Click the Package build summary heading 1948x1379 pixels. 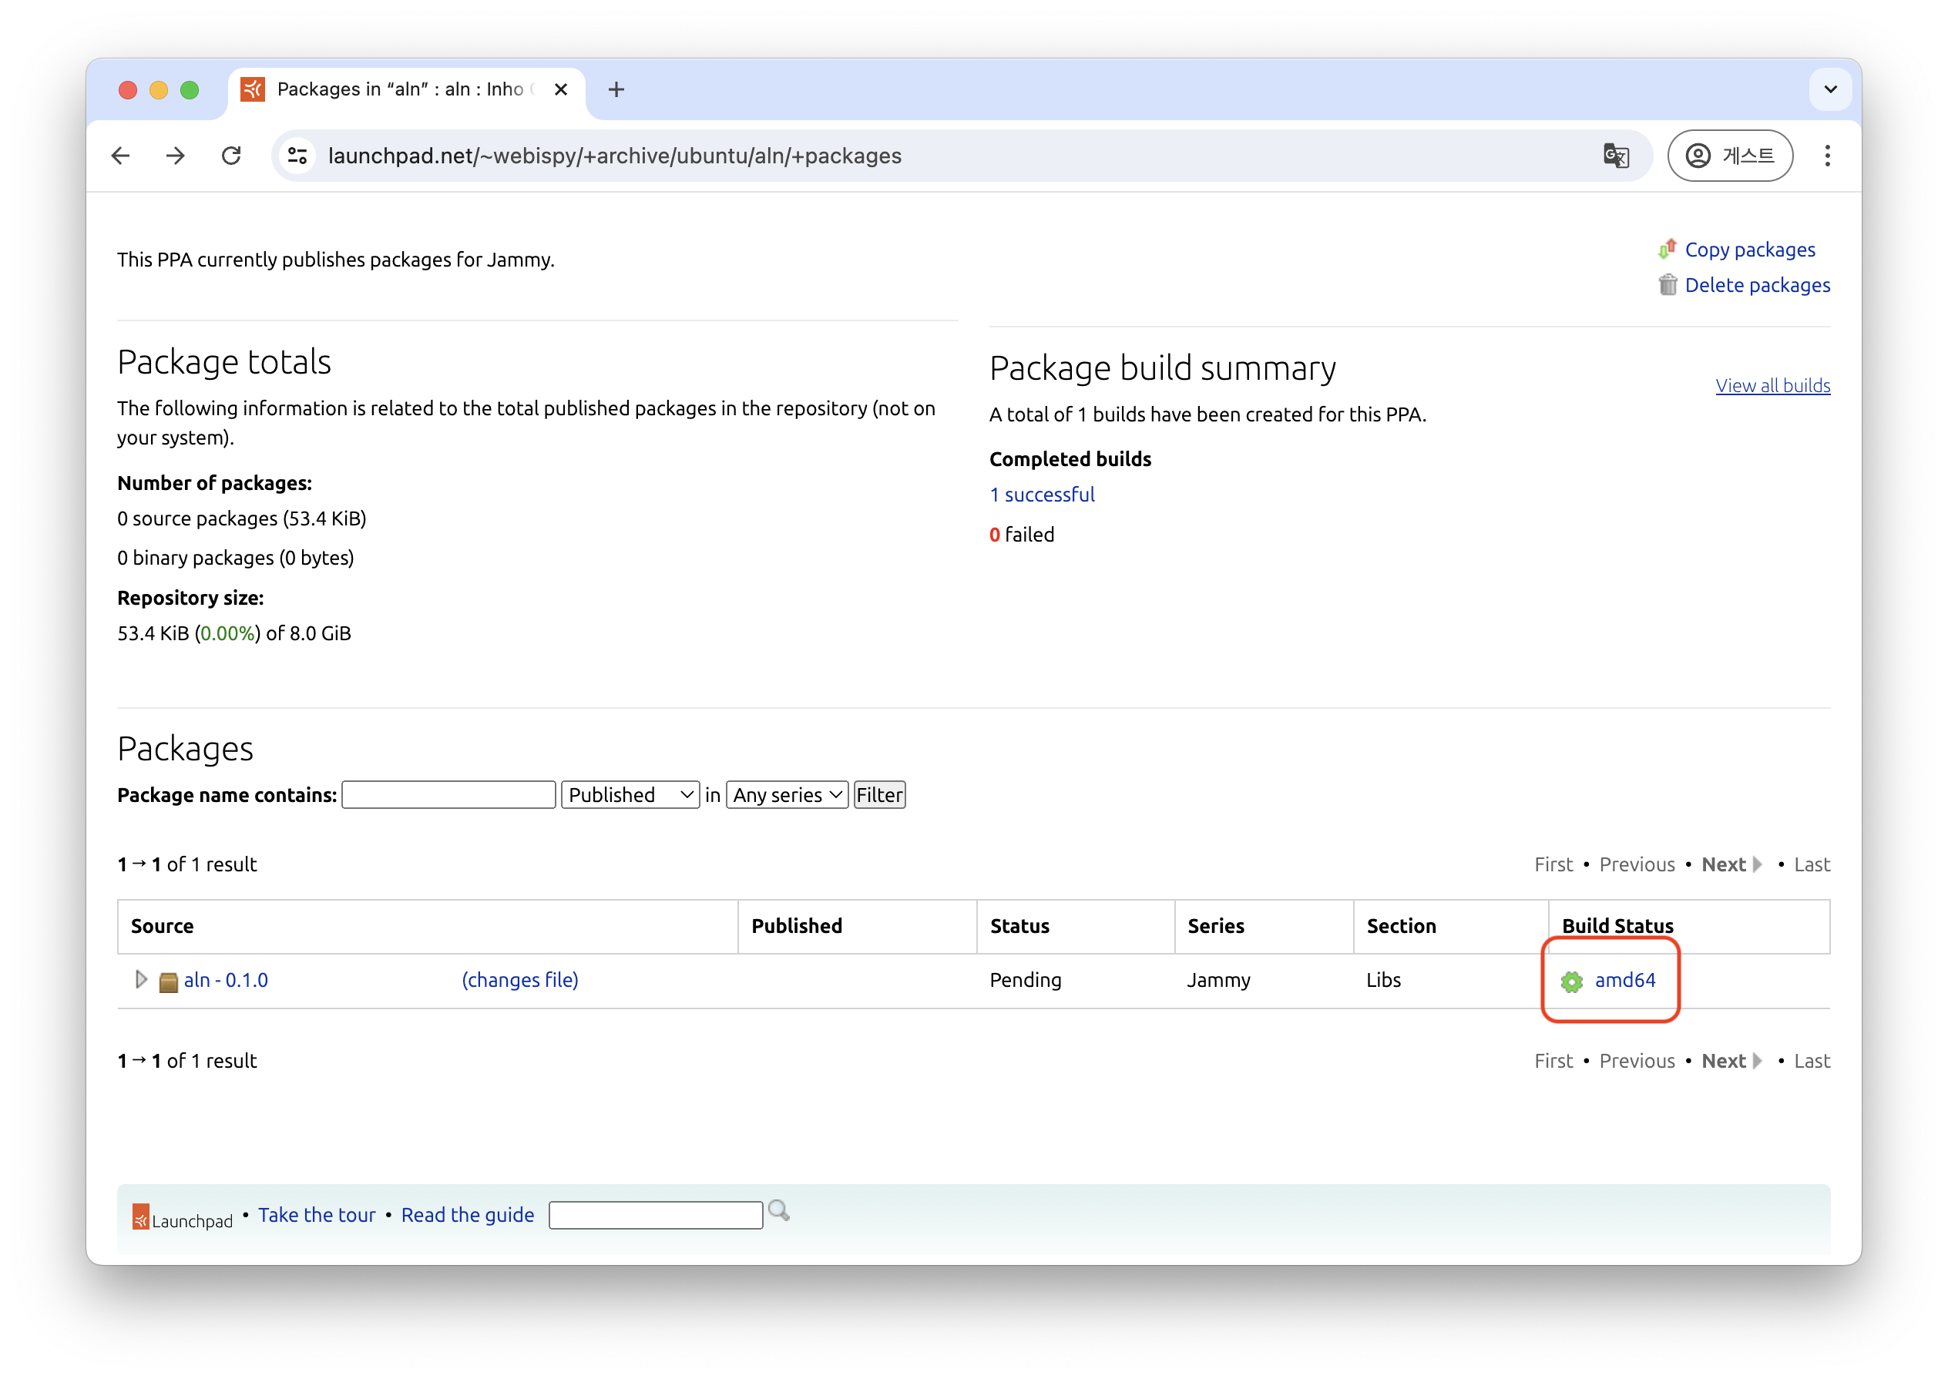[1163, 368]
